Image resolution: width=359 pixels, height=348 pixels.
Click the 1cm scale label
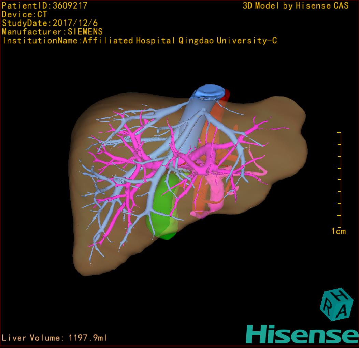tap(339, 231)
